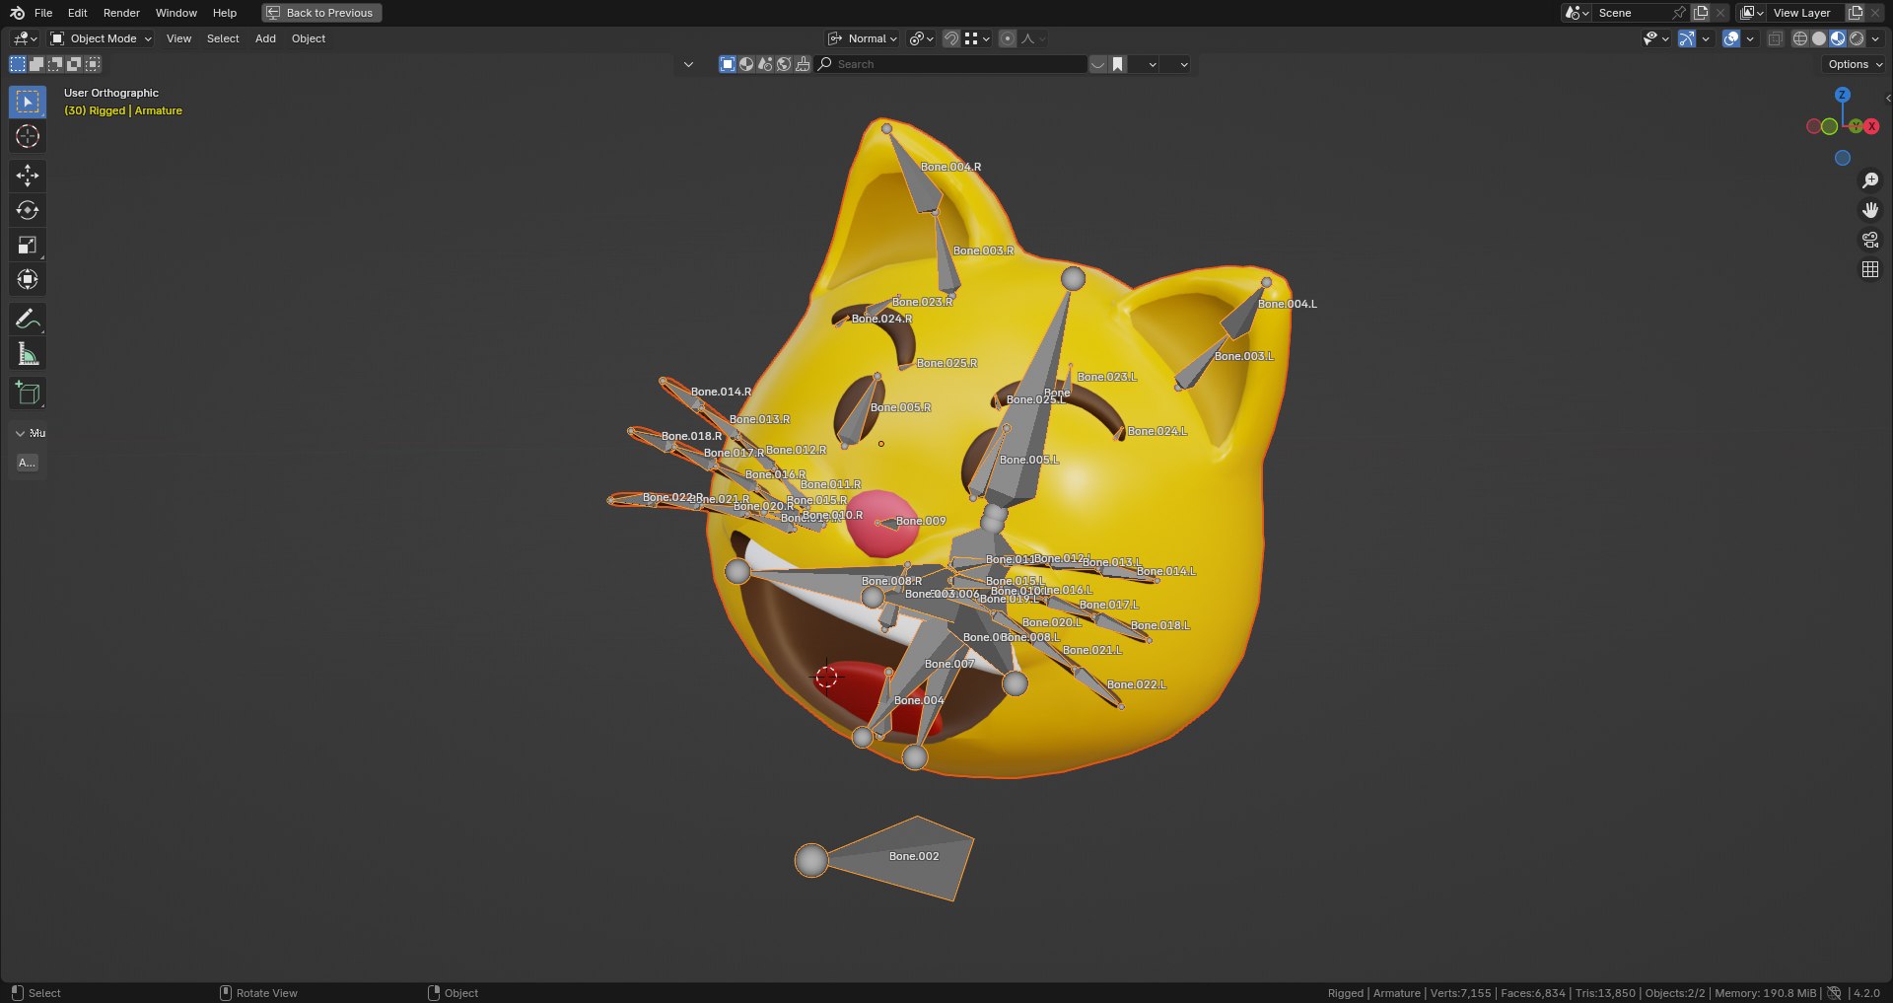The width and height of the screenshot is (1893, 1003).
Task: Open the viewport Object menu
Action: point(309,38)
